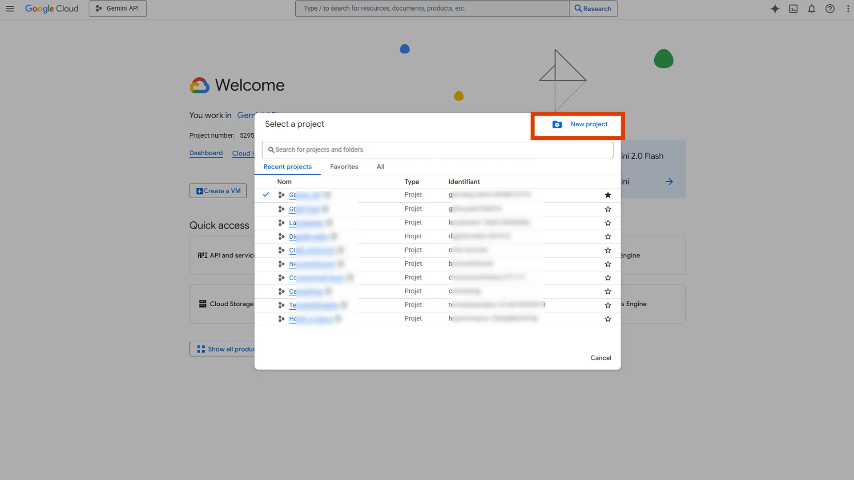Click the project icon in the 'Te' row

(281, 305)
